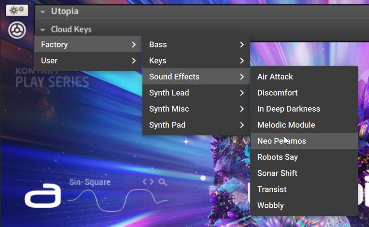Expand the Cloud Keys preset dropdown arrow
The width and height of the screenshot is (369, 227).
coord(43,30)
